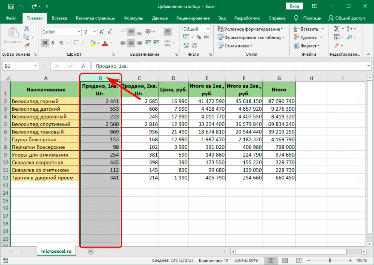Click the Find and Select magnifier icon
This screenshot has width=374, height=265.
349,37
